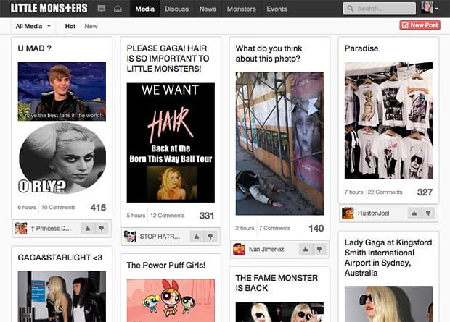450x322 pixels.
Task: Click the '5 hours' timestamp
Action: point(136,216)
